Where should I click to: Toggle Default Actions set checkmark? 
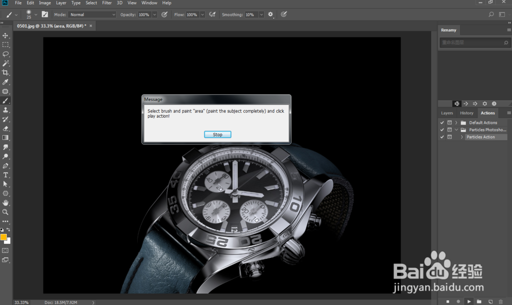pos(442,123)
